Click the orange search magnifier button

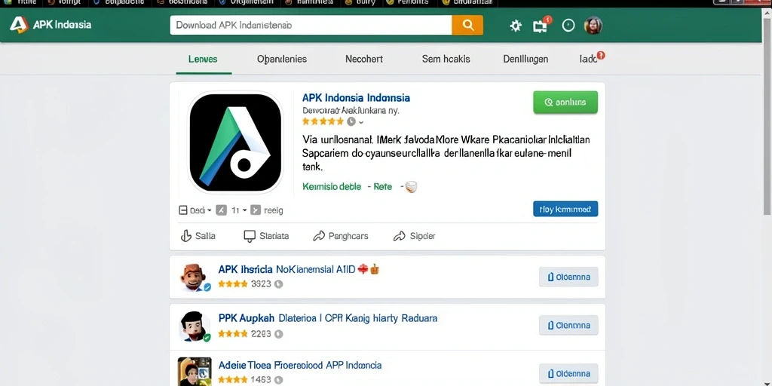[467, 25]
